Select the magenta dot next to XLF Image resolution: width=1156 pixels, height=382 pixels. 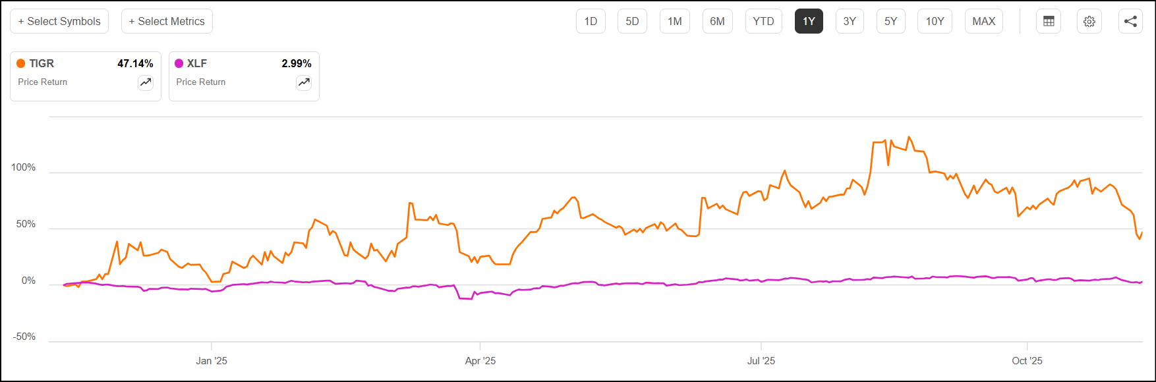click(x=179, y=63)
